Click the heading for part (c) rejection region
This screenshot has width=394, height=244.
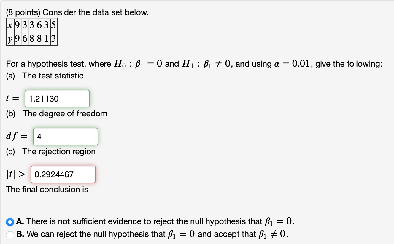click(x=51, y=152)
